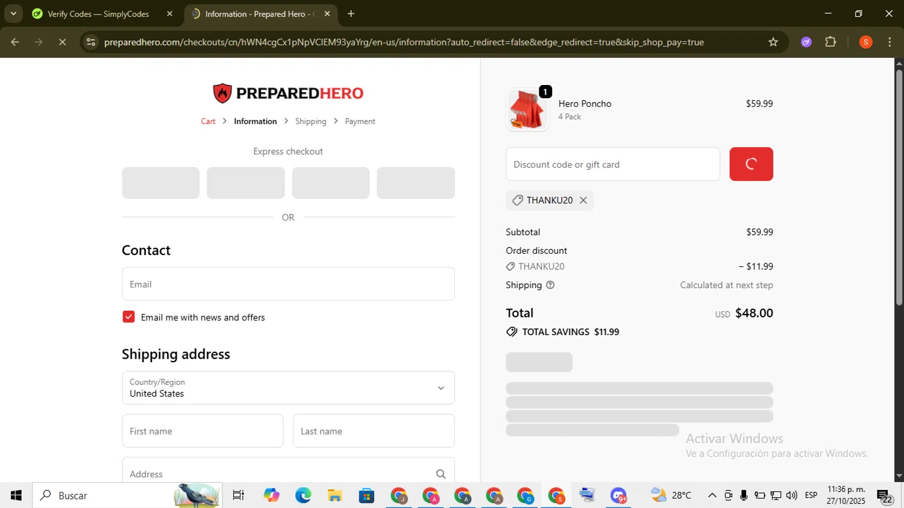The image size is (904, 508).
Task: Click the Shipping breadcrumb step
Action: (310, 121)
